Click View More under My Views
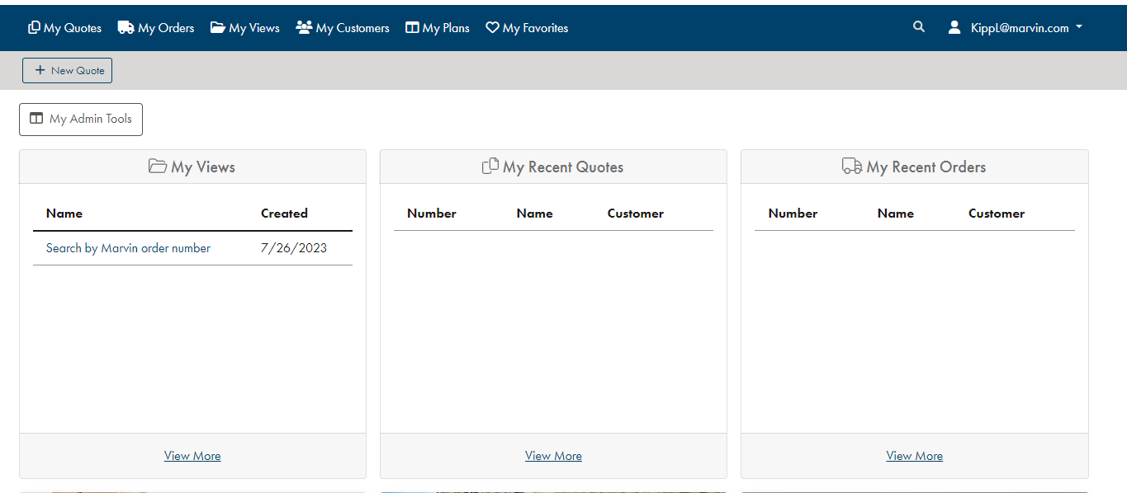The width and height of the screenshot is (1127, 493). tap(192, 456)
